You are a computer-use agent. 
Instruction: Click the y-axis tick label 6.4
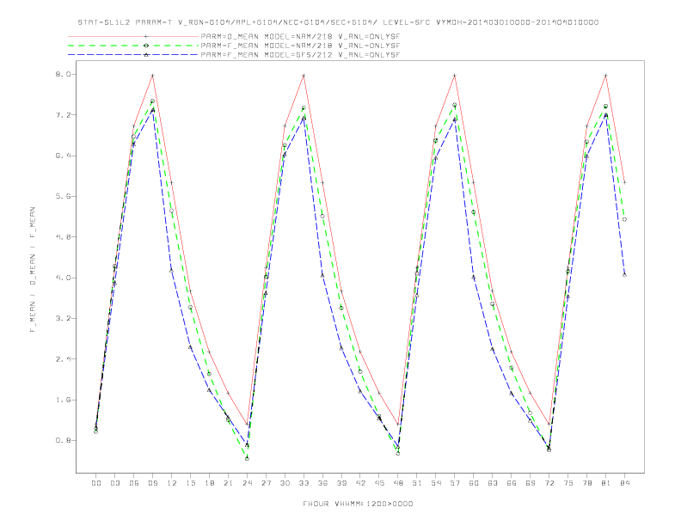(x=63, y=156)
